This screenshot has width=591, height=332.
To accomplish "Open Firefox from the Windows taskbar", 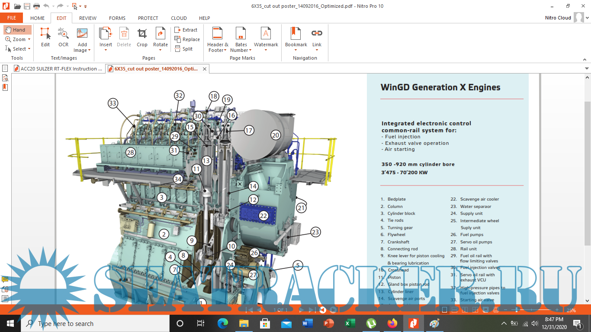I will pos(392,323).
